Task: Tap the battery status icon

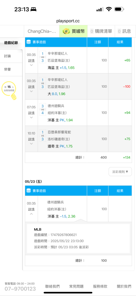Action: (119, 9)
